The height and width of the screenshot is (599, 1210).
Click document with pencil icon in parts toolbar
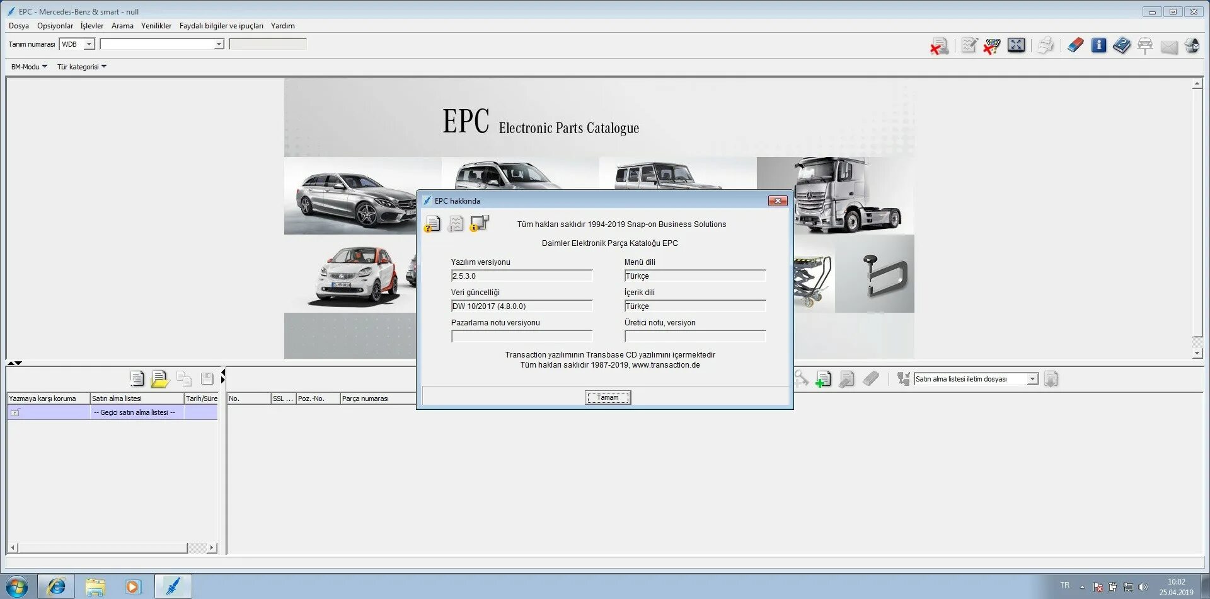pos(847,379)
